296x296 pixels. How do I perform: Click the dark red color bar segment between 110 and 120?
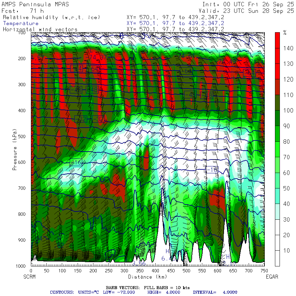pos(277,87)
